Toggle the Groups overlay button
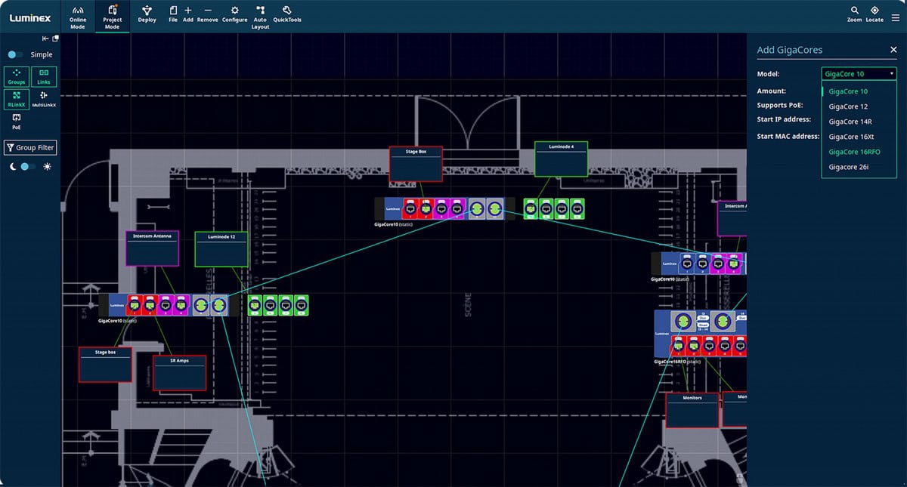This screenshot has height=487, width=907. (17, 76)
